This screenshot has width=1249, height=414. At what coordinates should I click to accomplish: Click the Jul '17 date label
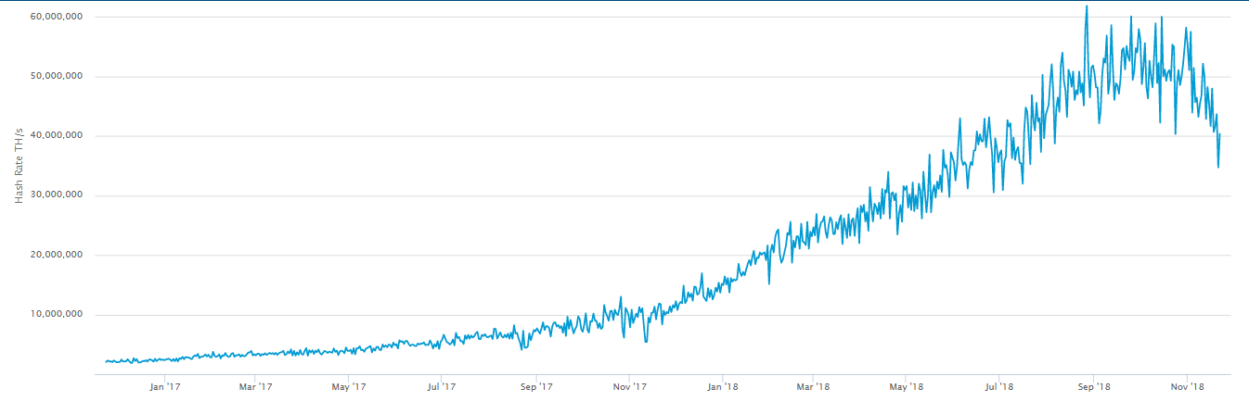pyautogui.click(x=442, y=386)
